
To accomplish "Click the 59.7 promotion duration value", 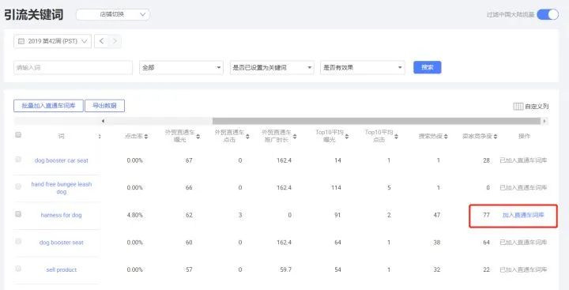I will [284, 269].
